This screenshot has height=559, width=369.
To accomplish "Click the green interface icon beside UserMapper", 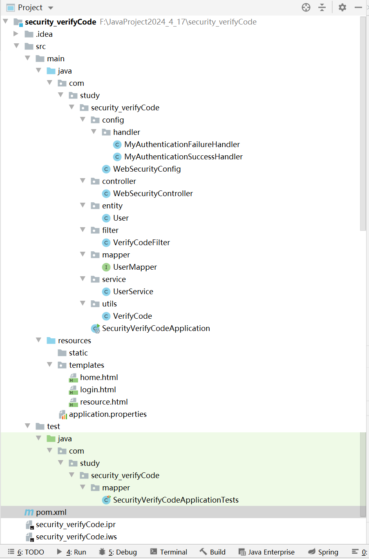I will pos(106,267).
